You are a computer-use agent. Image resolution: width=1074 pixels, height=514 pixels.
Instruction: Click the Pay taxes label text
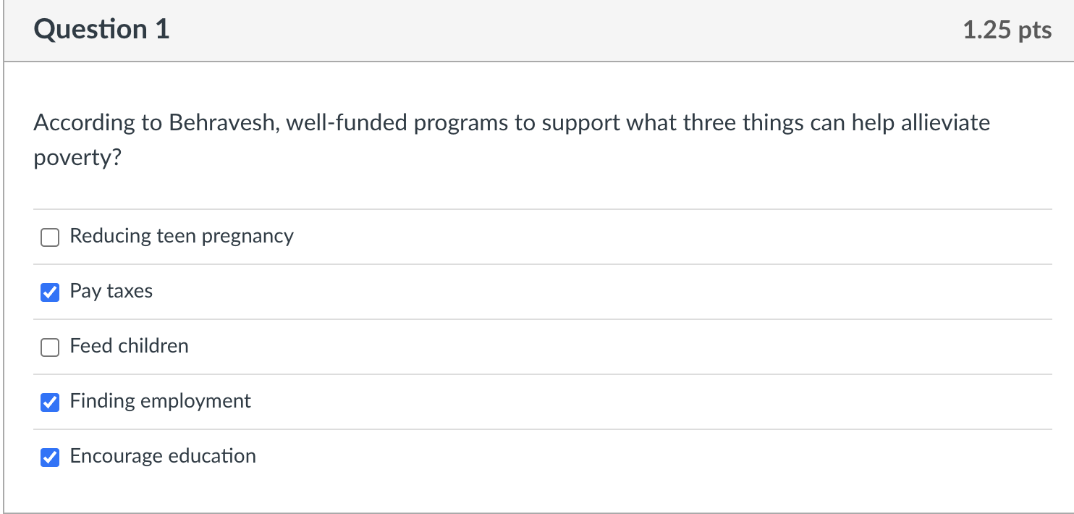111,291
